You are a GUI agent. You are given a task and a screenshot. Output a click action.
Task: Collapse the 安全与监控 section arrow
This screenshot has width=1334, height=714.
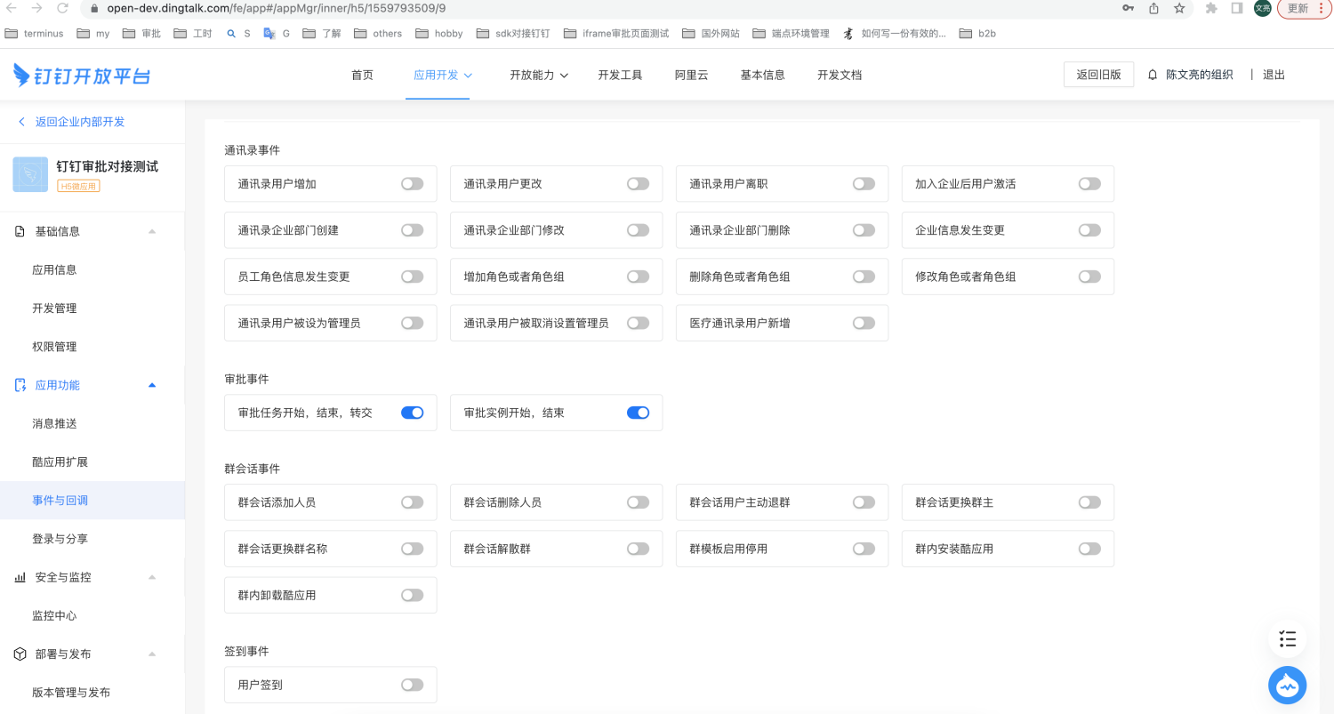pos(152,577)
